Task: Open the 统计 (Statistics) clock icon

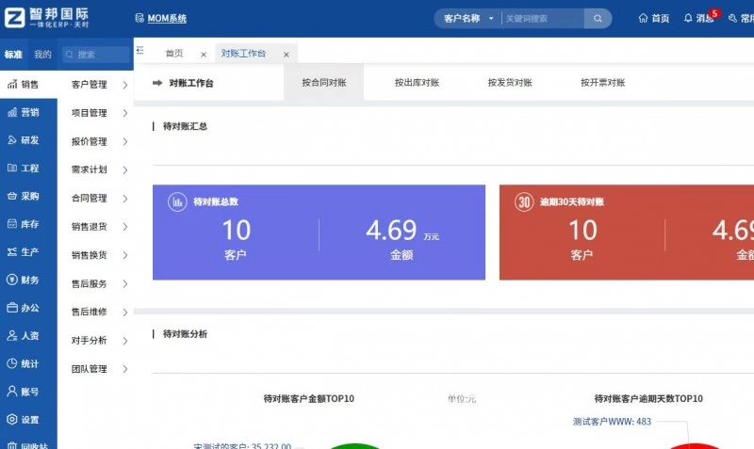Action: click(x=11, y=363)
